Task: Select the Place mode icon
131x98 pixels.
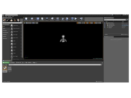Action: [x=4, y=20]
